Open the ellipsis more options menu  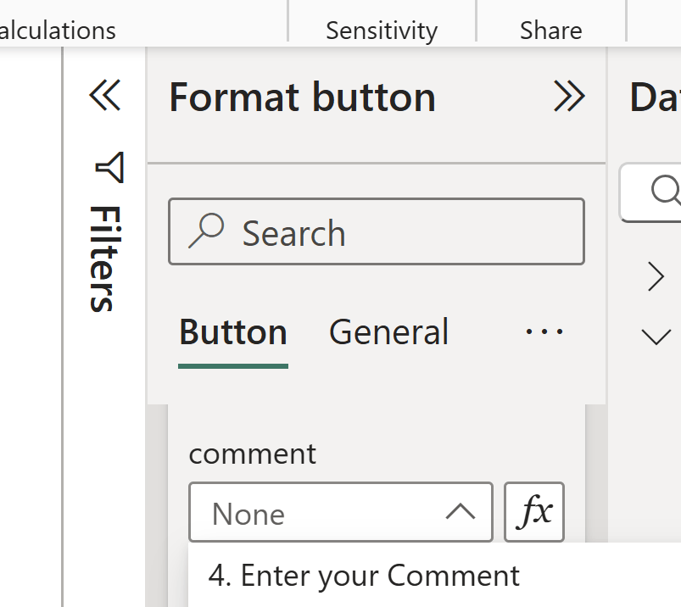coord(544,331)
